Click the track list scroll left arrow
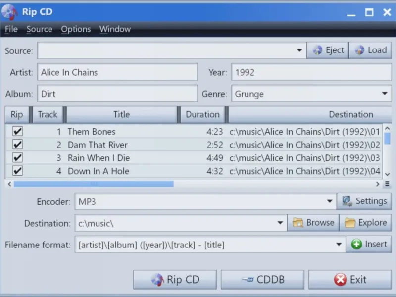 click(9, 184)
